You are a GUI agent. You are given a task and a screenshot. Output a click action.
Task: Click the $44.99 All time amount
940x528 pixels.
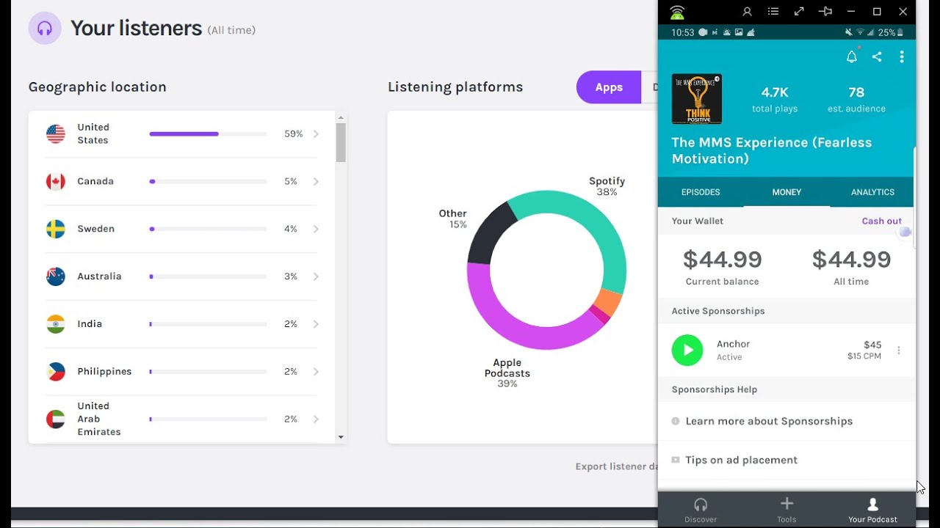pyautogui.click(x=851, y=260)
